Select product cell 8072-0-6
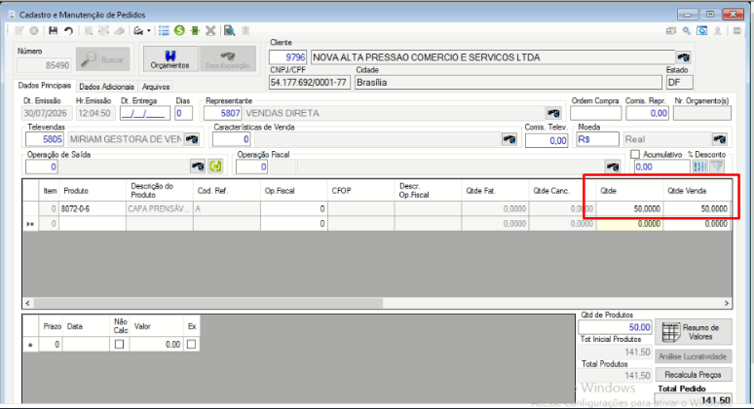Image resolution: width=754 pixels, height=409 pixels. tap(93, 209)
